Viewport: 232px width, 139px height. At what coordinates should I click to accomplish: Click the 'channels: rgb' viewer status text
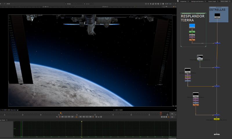click(x=14, y=110)
